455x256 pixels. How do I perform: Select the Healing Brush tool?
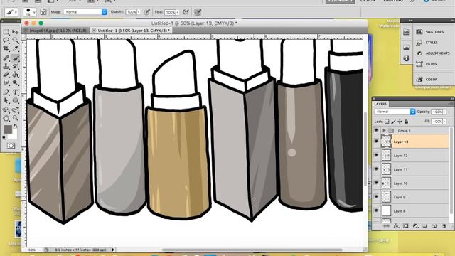tap(6, 58)
